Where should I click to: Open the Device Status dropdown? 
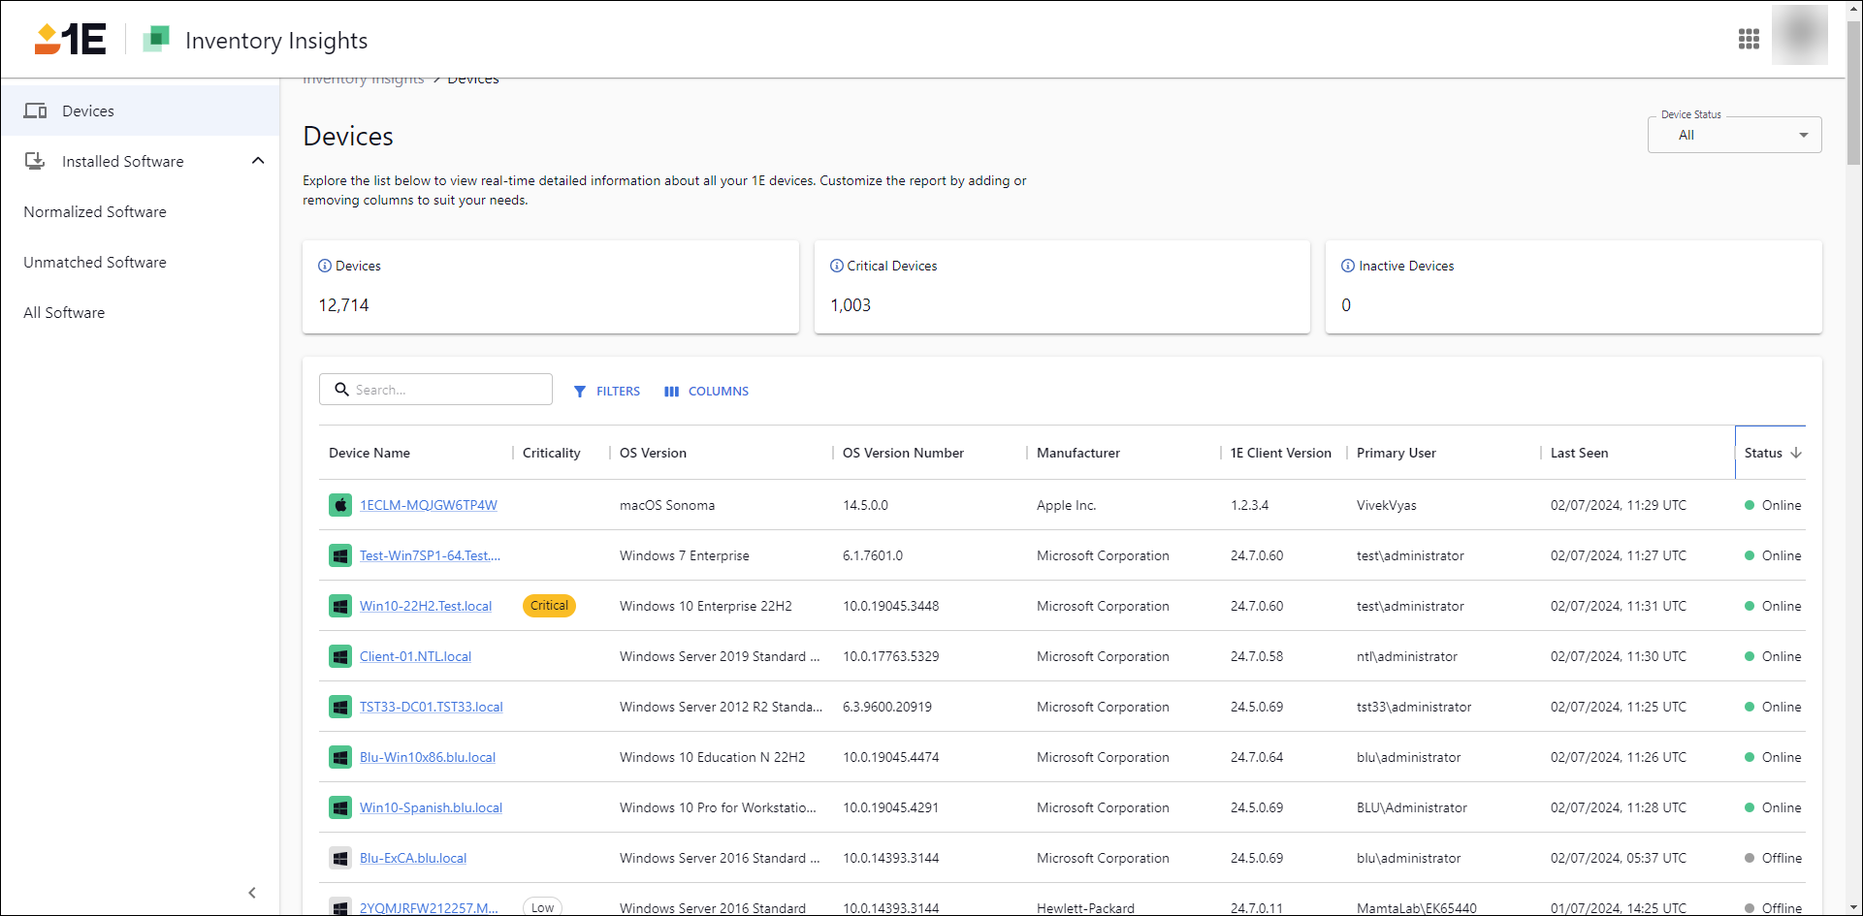(x=1734, y=135)
